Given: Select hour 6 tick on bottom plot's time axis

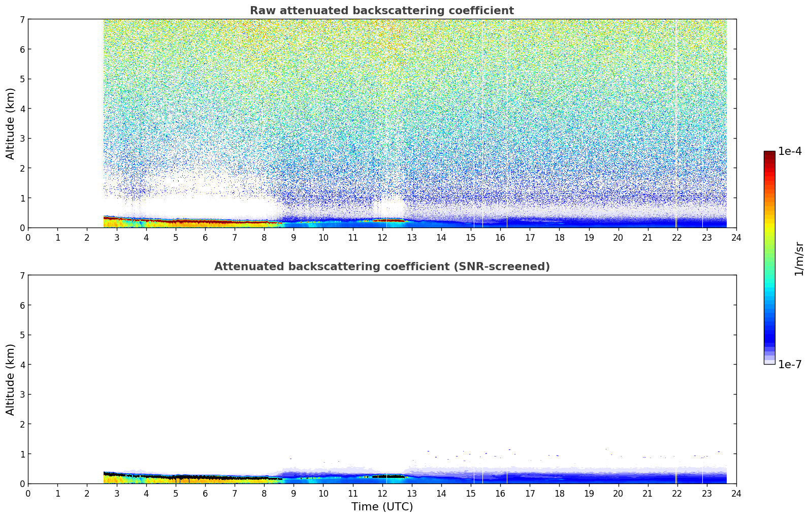Looking at the screenshot, I should [205, 493].
